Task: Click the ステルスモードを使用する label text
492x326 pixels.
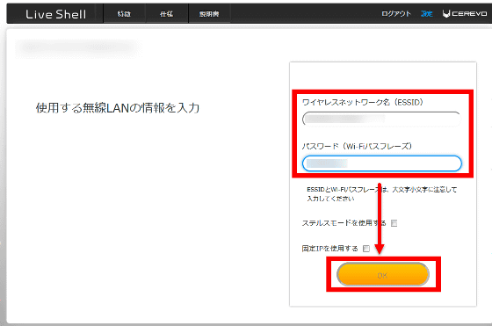Action: click(x=344, y=223)
